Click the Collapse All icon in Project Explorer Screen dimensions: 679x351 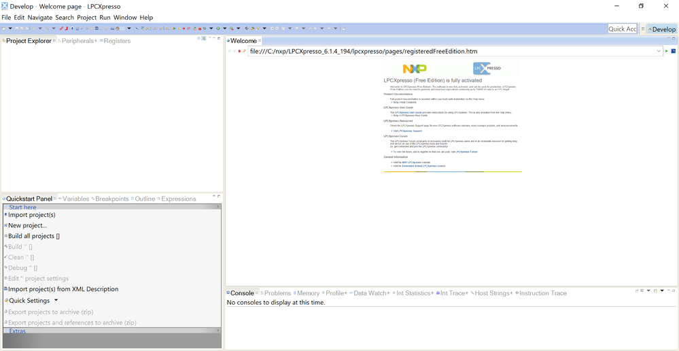pos(199,38)
